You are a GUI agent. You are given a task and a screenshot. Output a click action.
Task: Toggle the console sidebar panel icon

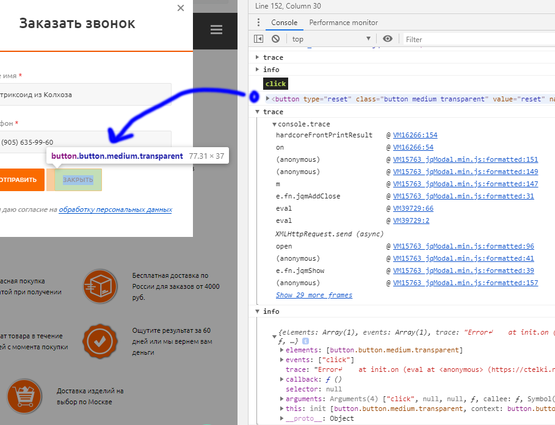pyautogui.click(x=259, y=39)
